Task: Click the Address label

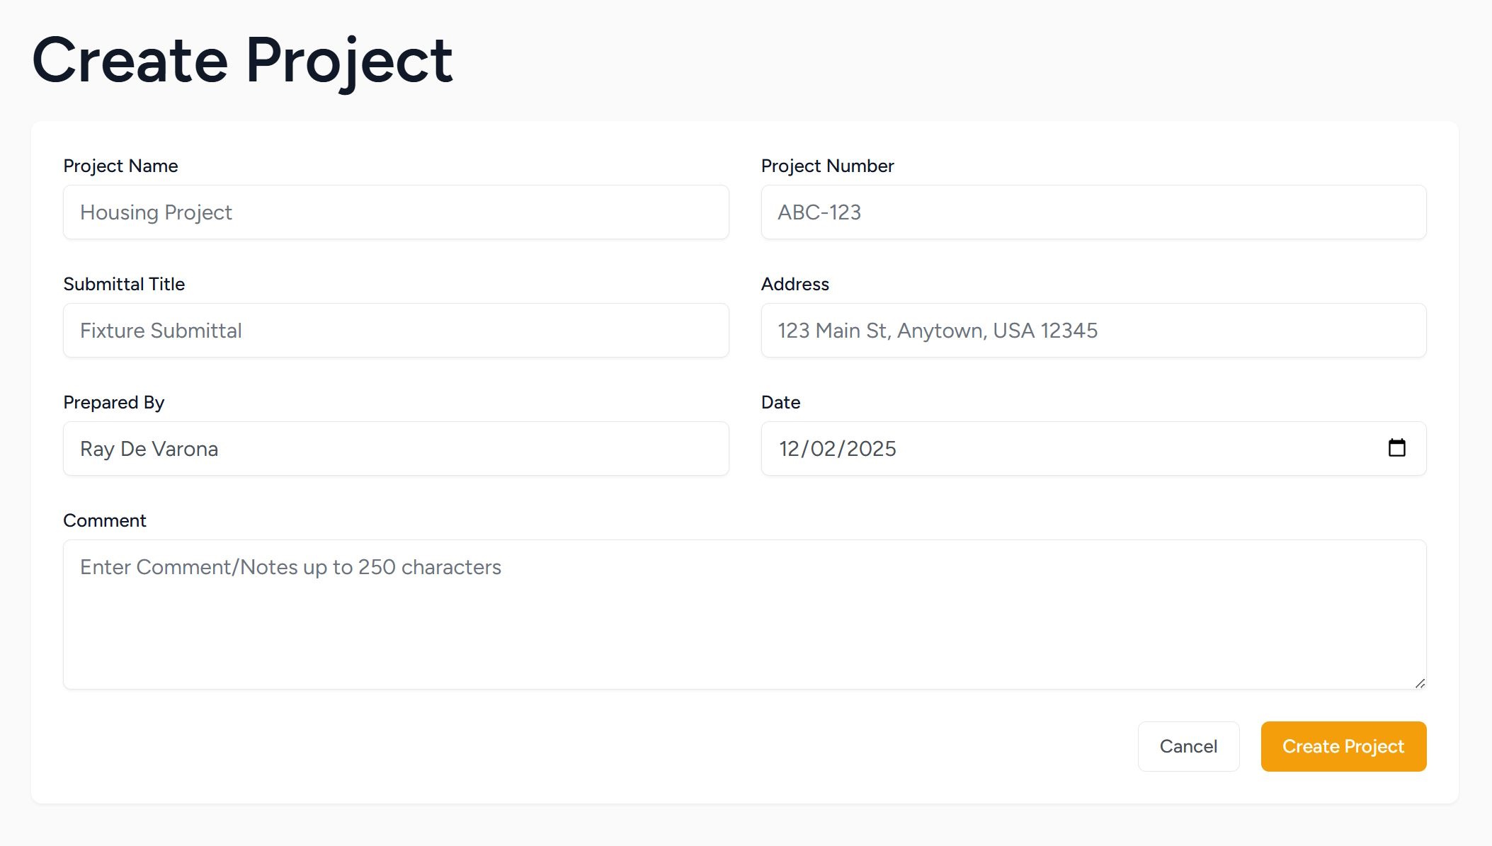Action: (795, 284)
